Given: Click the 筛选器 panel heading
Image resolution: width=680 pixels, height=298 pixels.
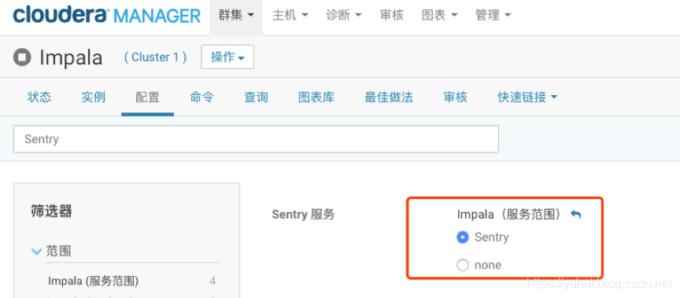Looking at the screenshot, I should coord(52,212).
